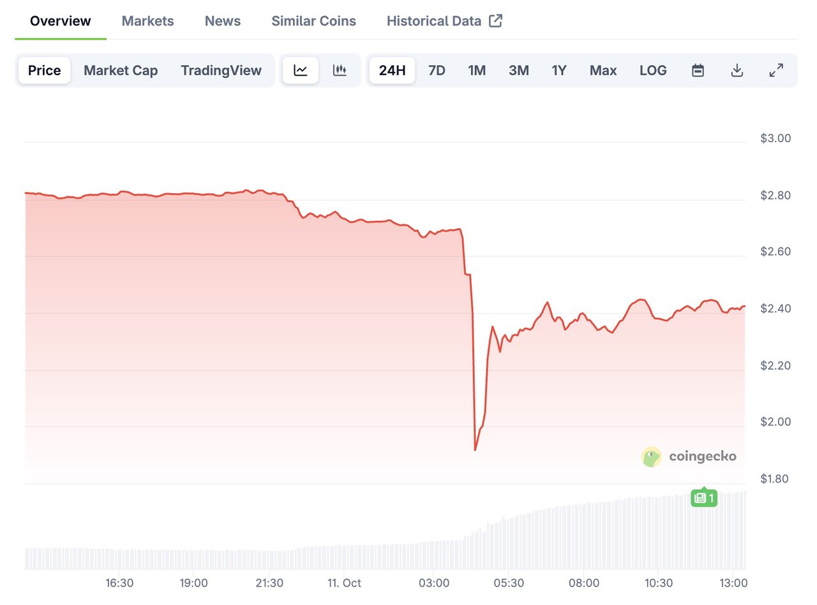Show the Max time range
Image resolution: width=817 pixels, height=605 pixels.
[x=603, y=70]
